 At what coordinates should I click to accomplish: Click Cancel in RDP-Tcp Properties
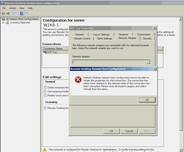click(129, 131)
